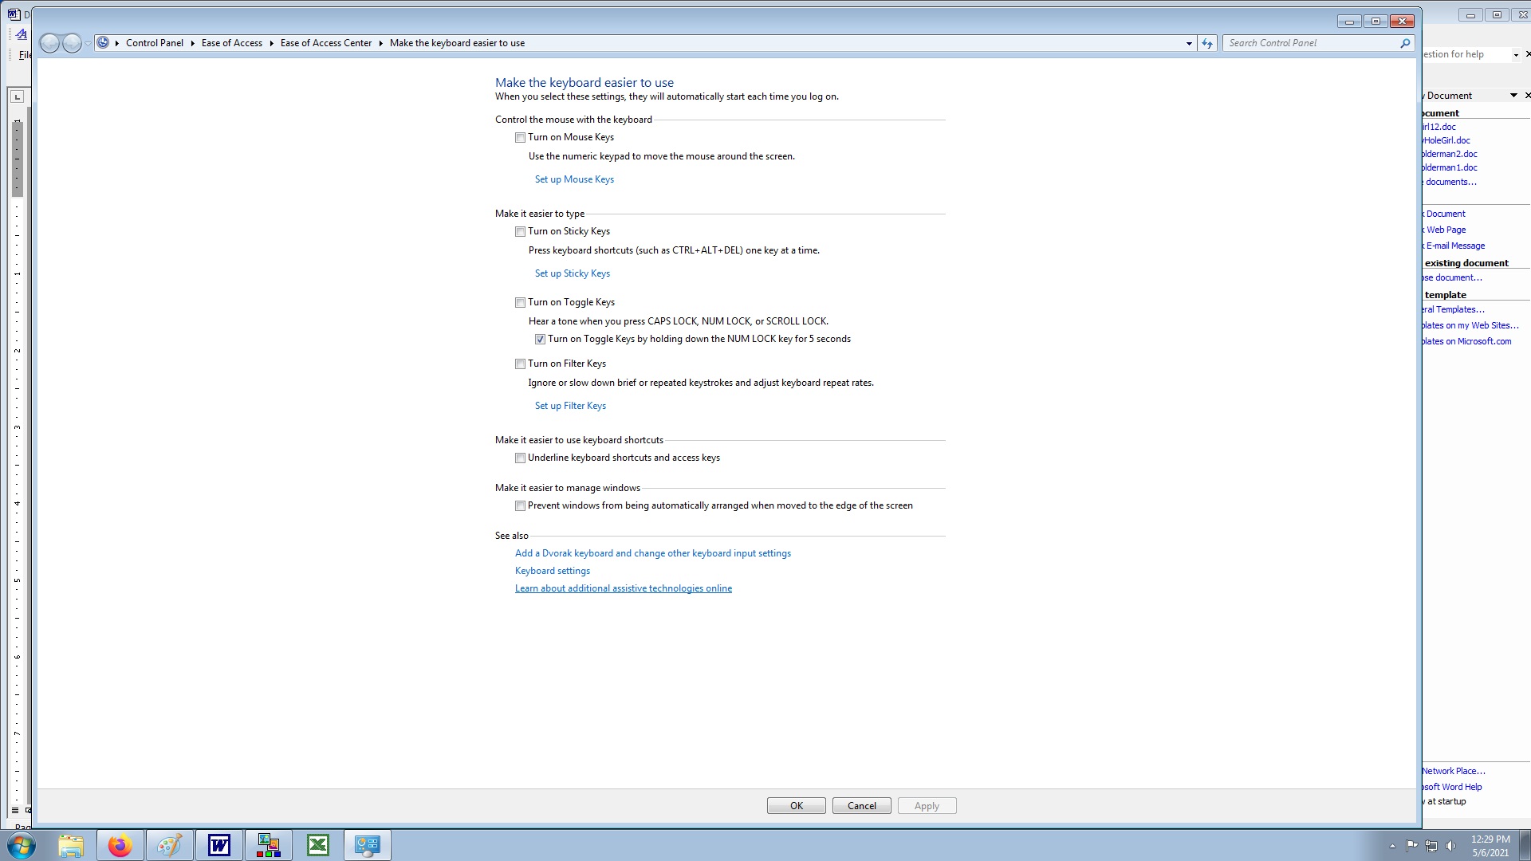Open the recent pages dropdown arrow

click(88, 43)
